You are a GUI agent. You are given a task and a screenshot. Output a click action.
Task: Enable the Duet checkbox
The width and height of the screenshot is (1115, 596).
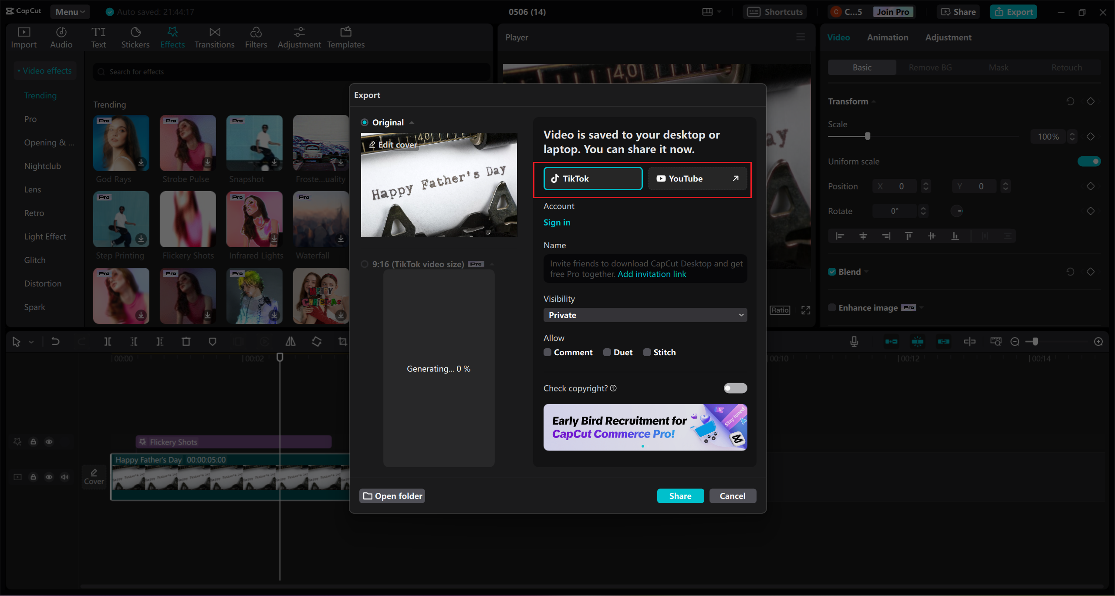pyautogui.click(x=607, y=352)
